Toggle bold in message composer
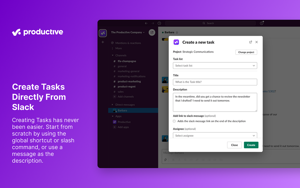This screenshot has width=300, height=188. [x=173, y=160]
